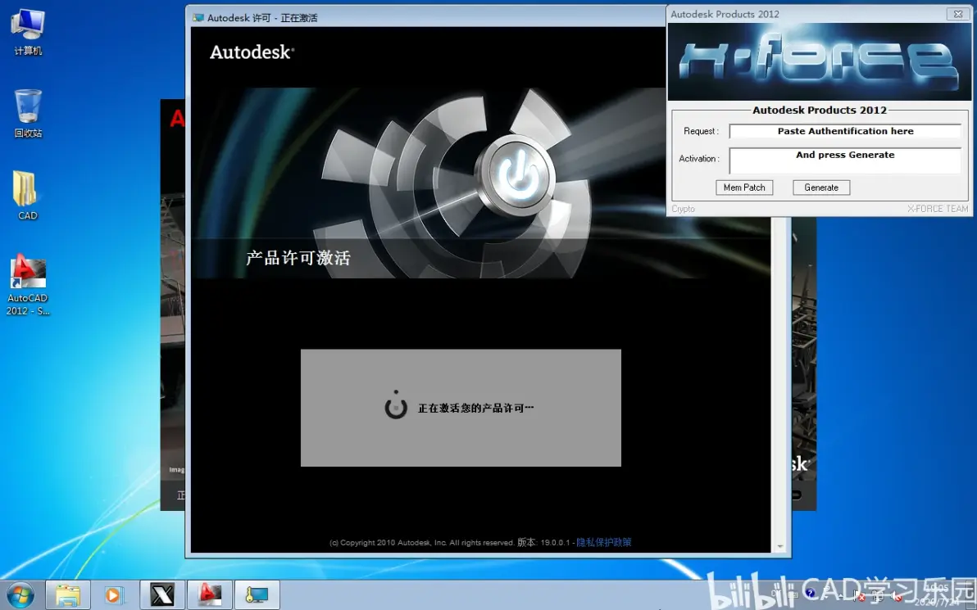
Task: Switch to the Autodesk licensing taskbar item
Action: click(x=257, y=594)
